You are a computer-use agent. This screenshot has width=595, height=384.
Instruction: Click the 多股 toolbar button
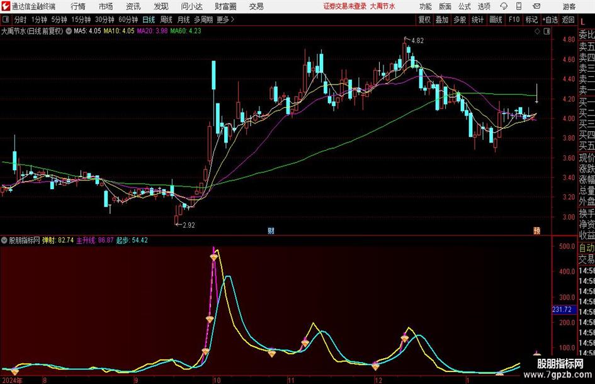coord(460,20)
